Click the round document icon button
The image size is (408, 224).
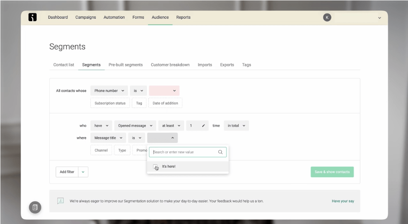pyautogui.click(x=35, y=207)
